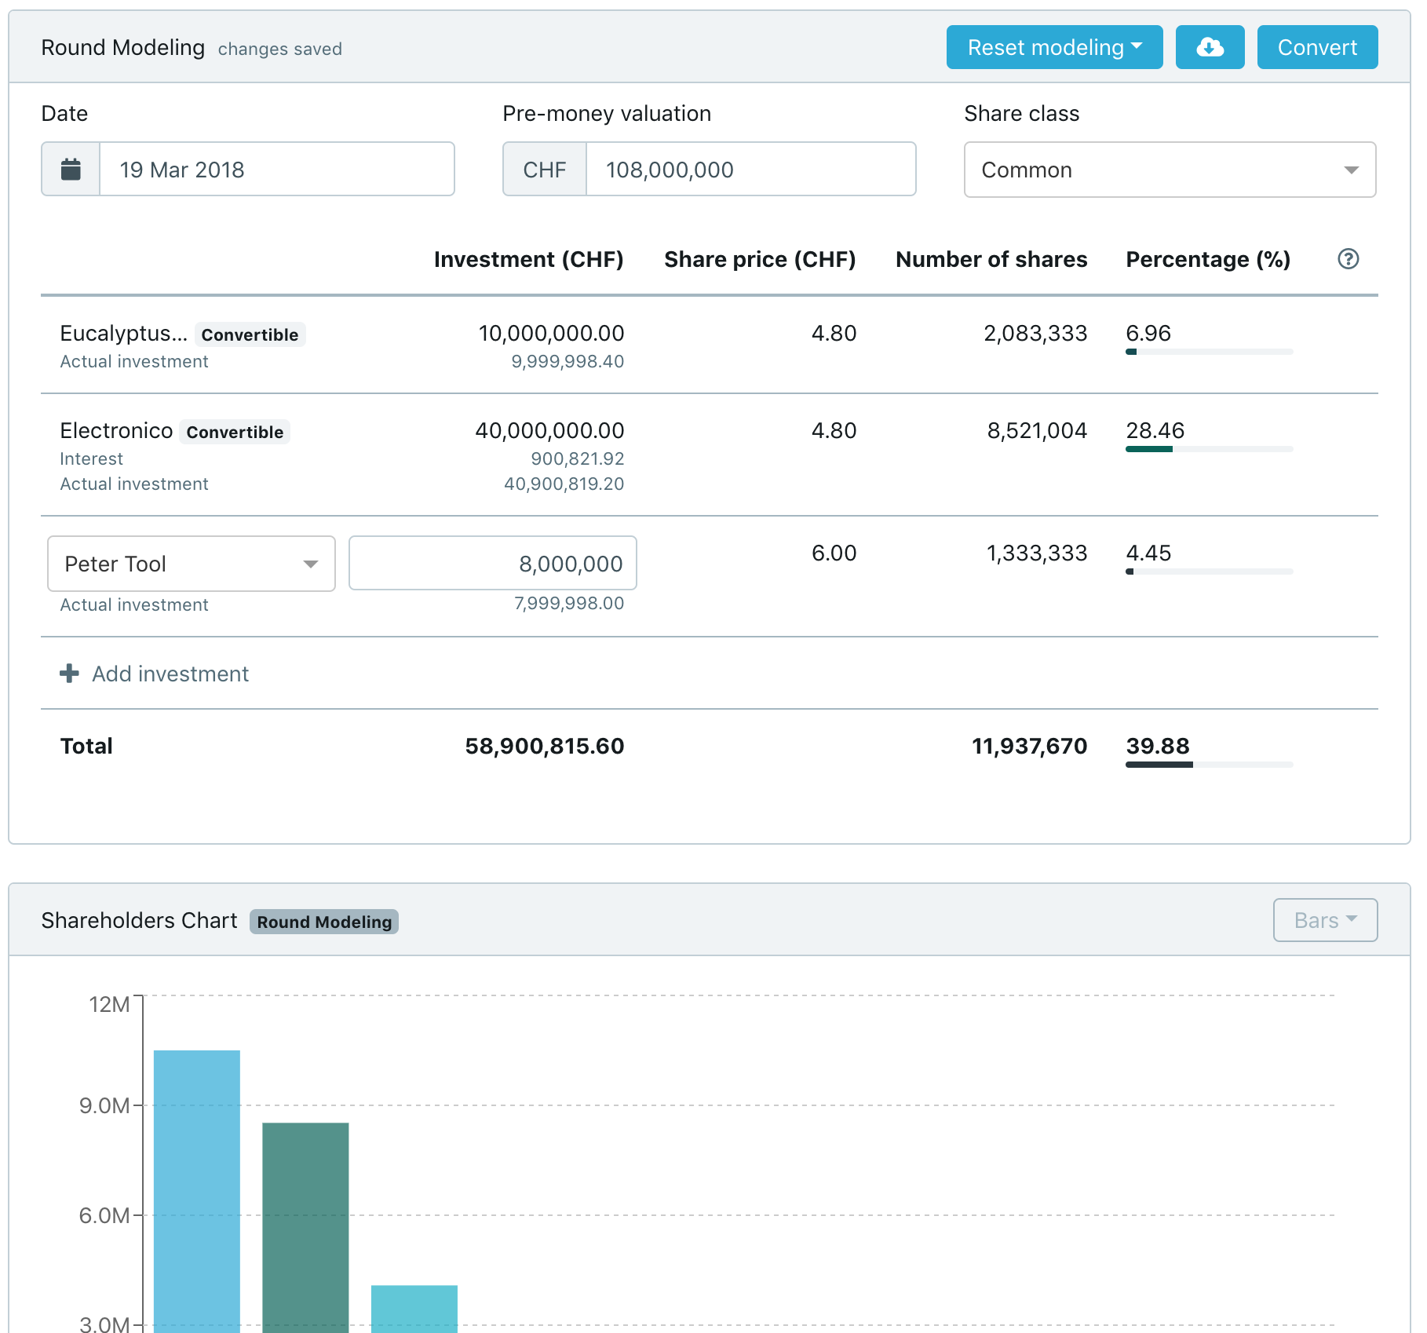Click the Round Modeling badge in chart header
The width and height of the screenshot is (1427, 1333).
(x=324, y=922)
